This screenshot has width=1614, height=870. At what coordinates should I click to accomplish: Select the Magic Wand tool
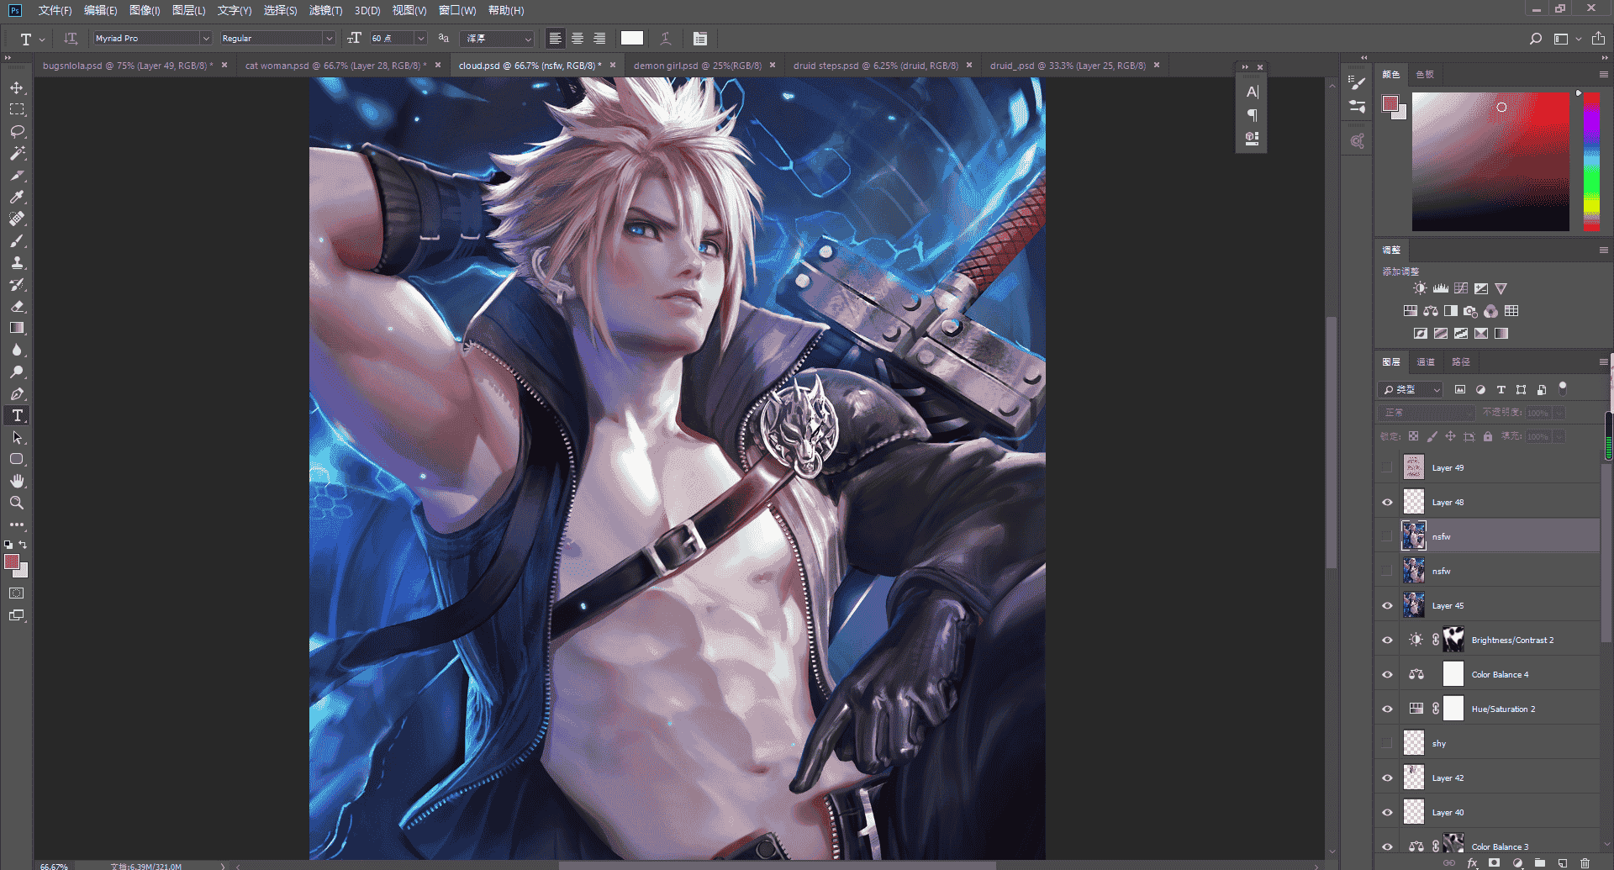click(17, 153)
